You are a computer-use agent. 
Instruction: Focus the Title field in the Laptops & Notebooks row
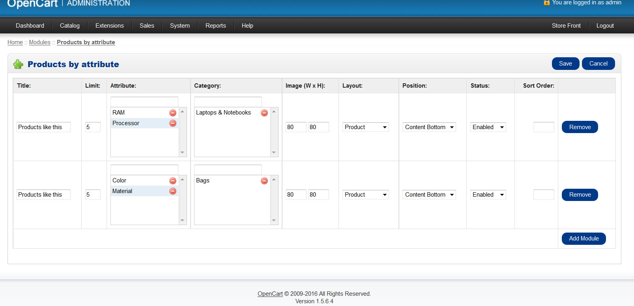point(43,127)
